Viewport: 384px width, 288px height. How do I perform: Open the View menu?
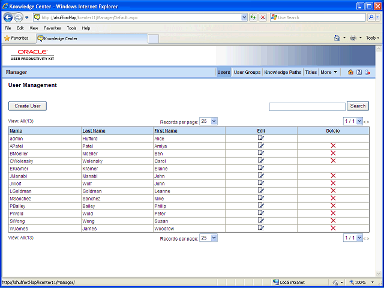34,28
